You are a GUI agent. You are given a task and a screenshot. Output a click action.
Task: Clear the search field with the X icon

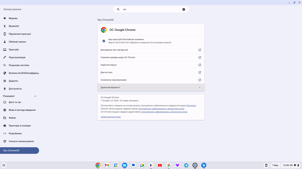[x=184, y=10]
